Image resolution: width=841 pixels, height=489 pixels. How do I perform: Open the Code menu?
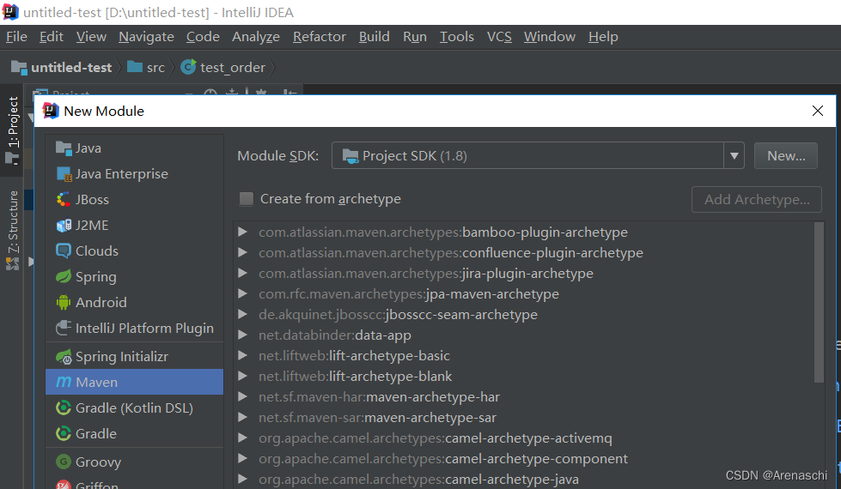tap(203, 37)
